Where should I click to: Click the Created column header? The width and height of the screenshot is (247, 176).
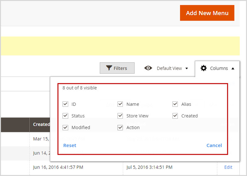point(41,124)
